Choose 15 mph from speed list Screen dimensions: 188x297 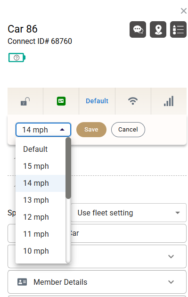point(41,166)
